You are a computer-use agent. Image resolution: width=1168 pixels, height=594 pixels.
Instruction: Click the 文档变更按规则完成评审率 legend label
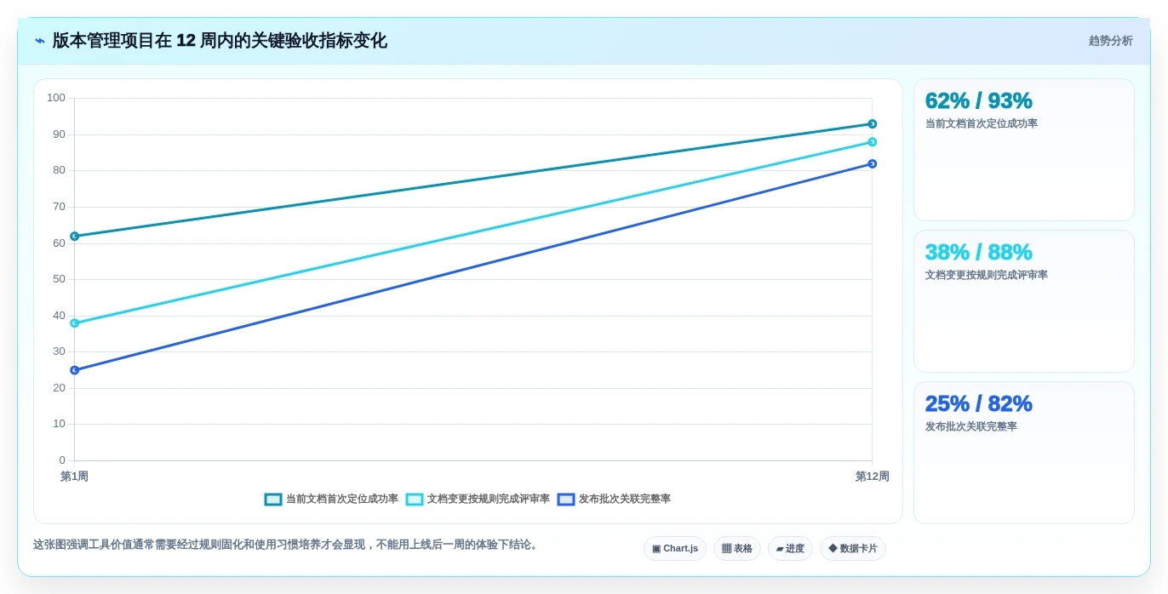coord(489,500)
